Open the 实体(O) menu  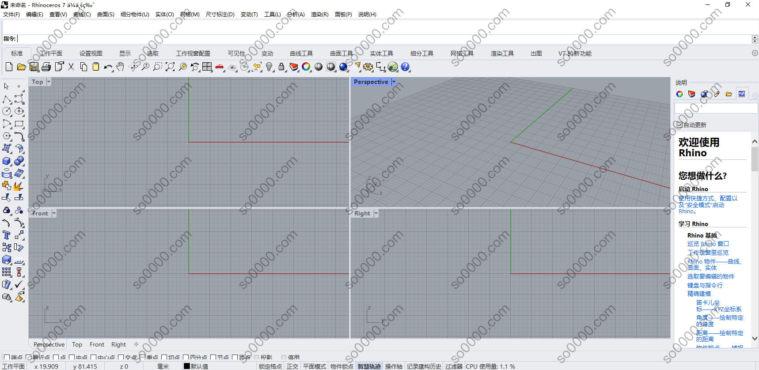[x=164, y=15]
